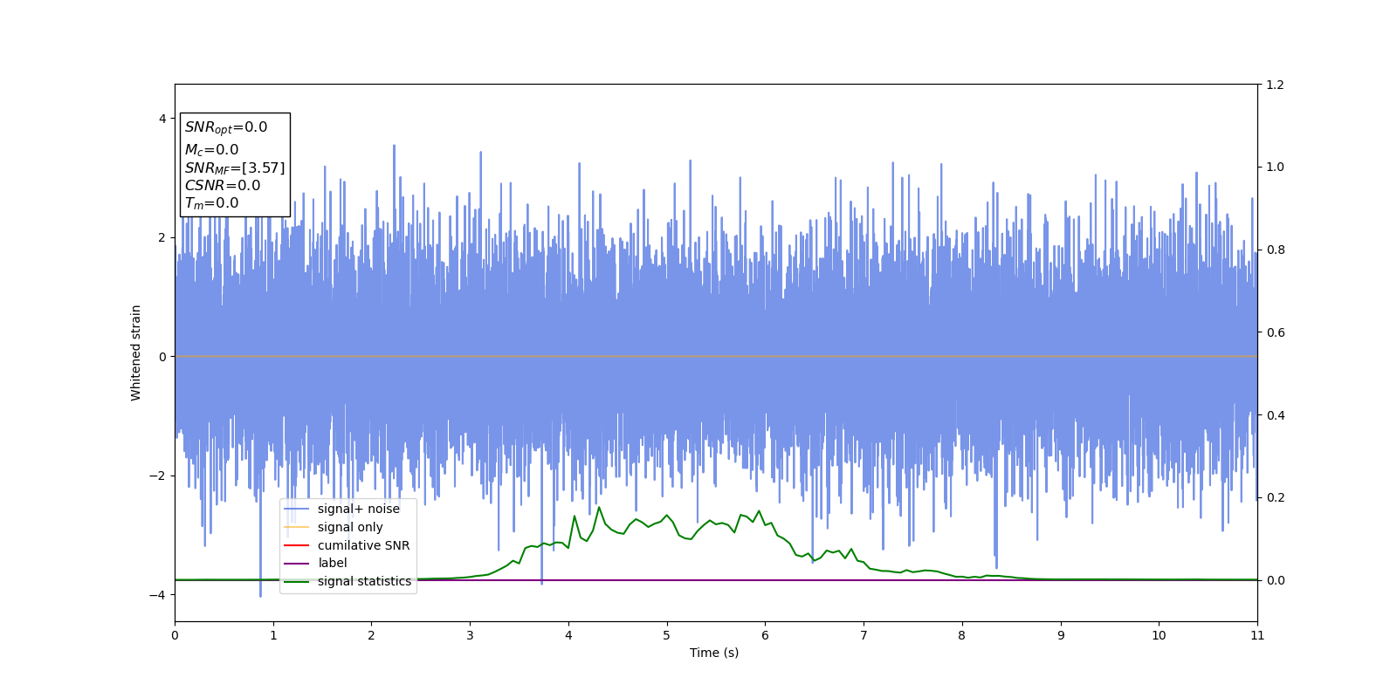
Task: Click the orange signal only legend line
Action: point(297,527)
